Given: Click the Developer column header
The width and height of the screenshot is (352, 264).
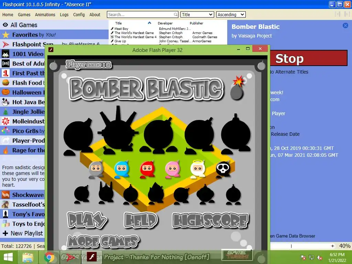Looking at the screenshot, I should [x=165, y=23].
